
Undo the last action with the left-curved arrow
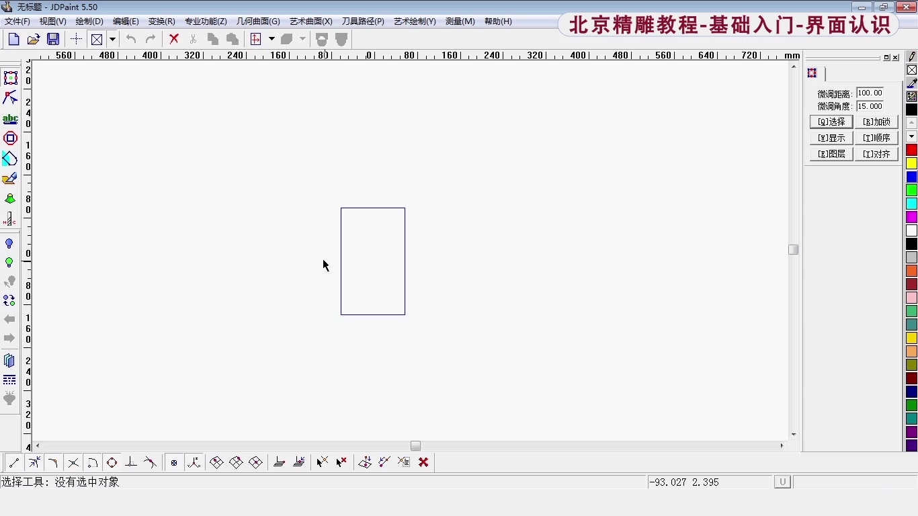pos(131,39)
